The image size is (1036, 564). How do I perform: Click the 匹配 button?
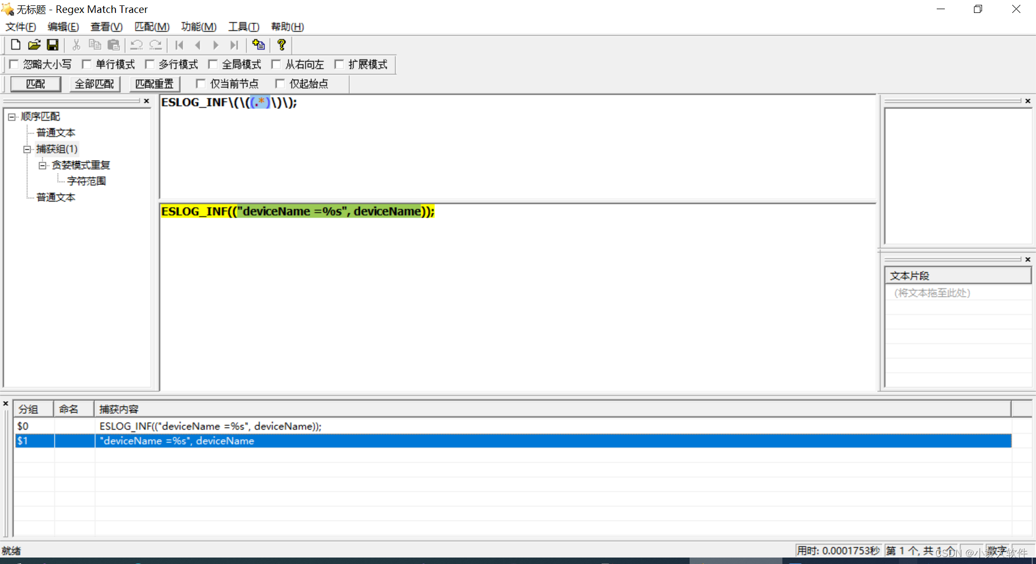pos(36,84)
